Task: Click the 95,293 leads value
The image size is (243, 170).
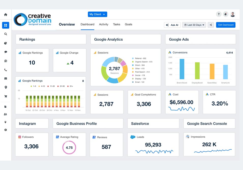Action: [x=153, y=145]
